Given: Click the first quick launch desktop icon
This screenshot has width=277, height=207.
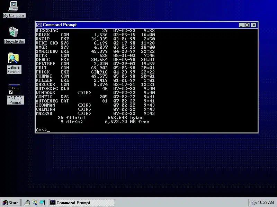Looking at the screenshot, I should [27, 203].
